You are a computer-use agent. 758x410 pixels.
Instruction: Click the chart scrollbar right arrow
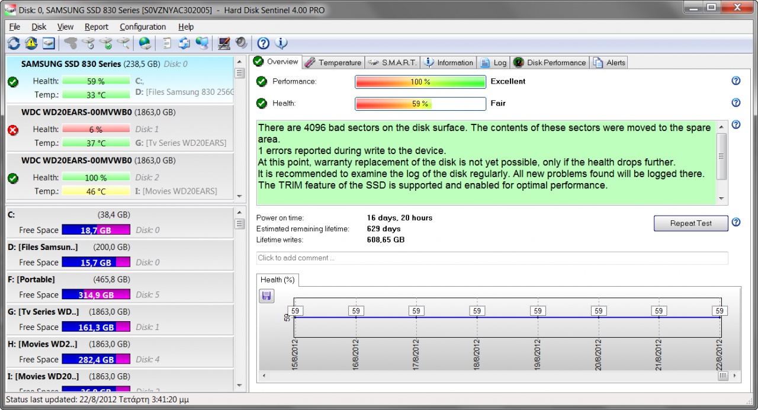tap(735, 376)
